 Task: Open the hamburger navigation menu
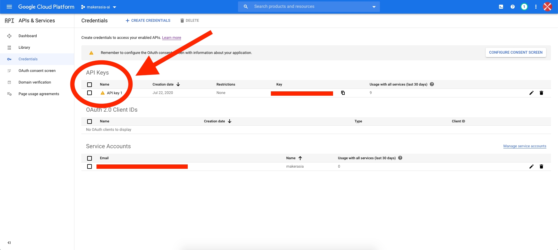9,7
